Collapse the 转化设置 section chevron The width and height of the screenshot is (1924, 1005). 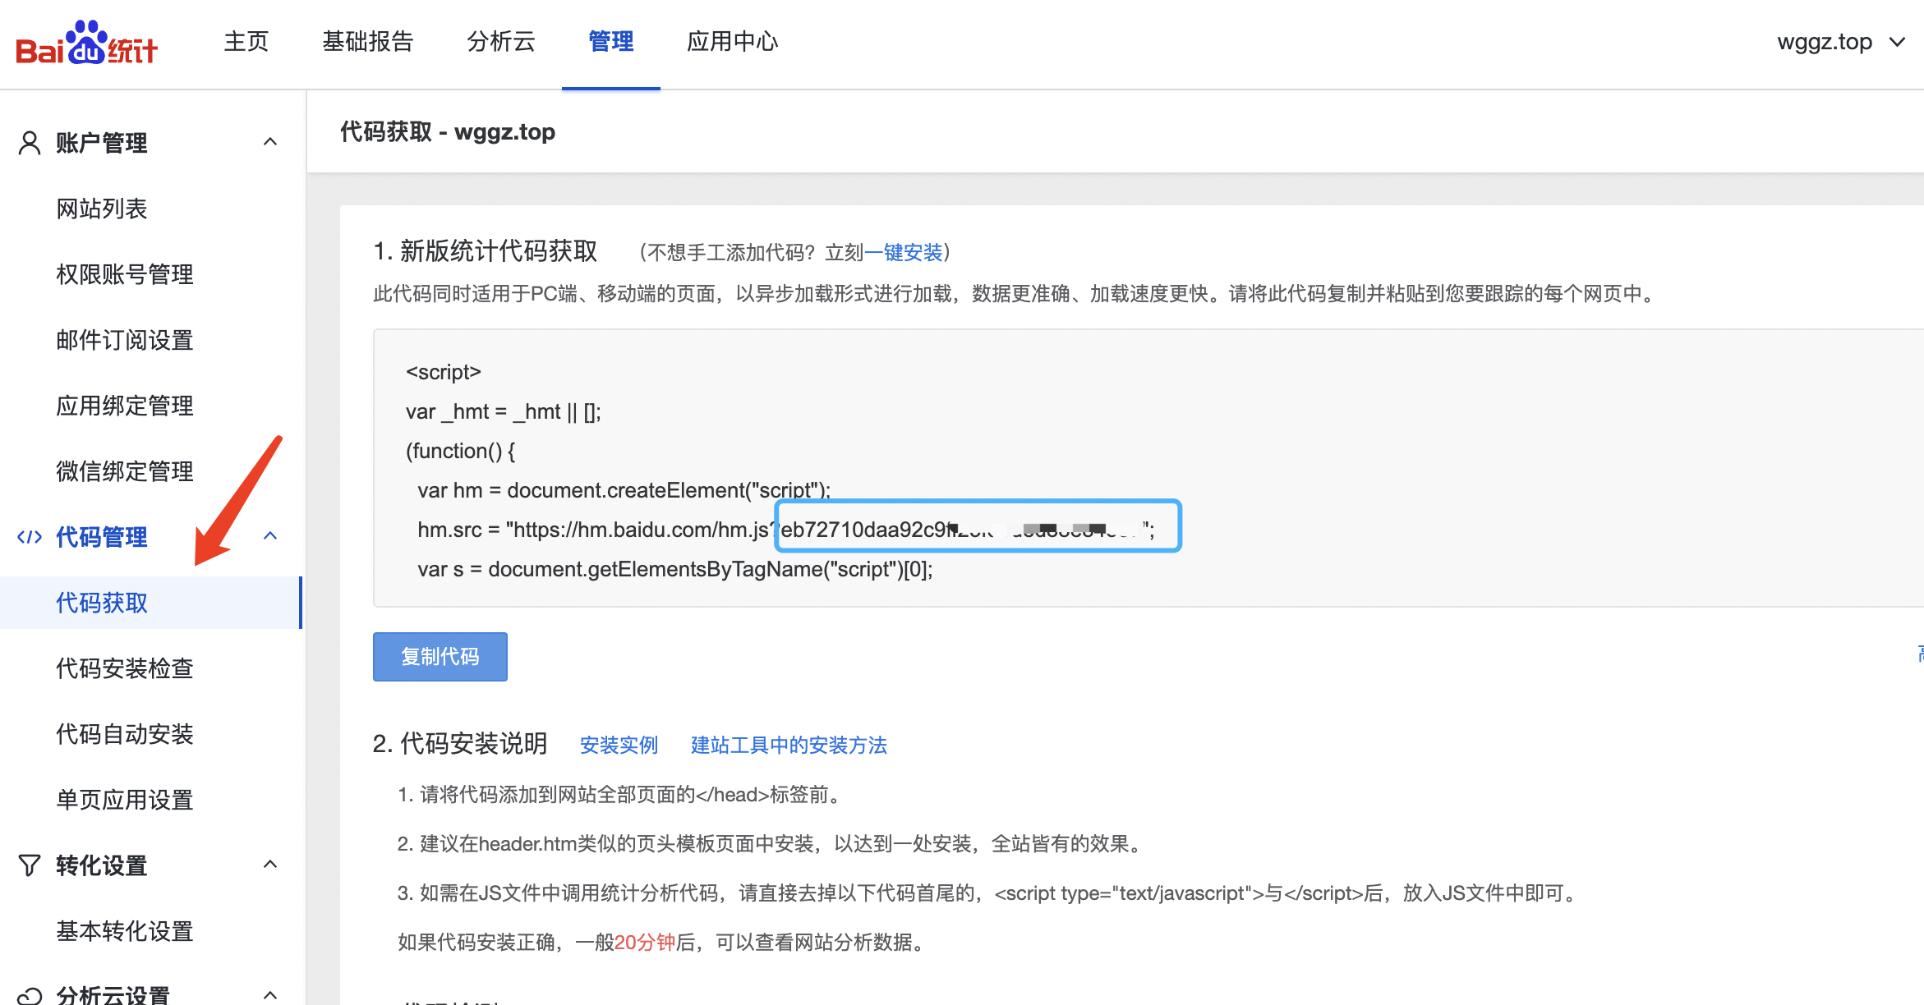tap(270, 865)
